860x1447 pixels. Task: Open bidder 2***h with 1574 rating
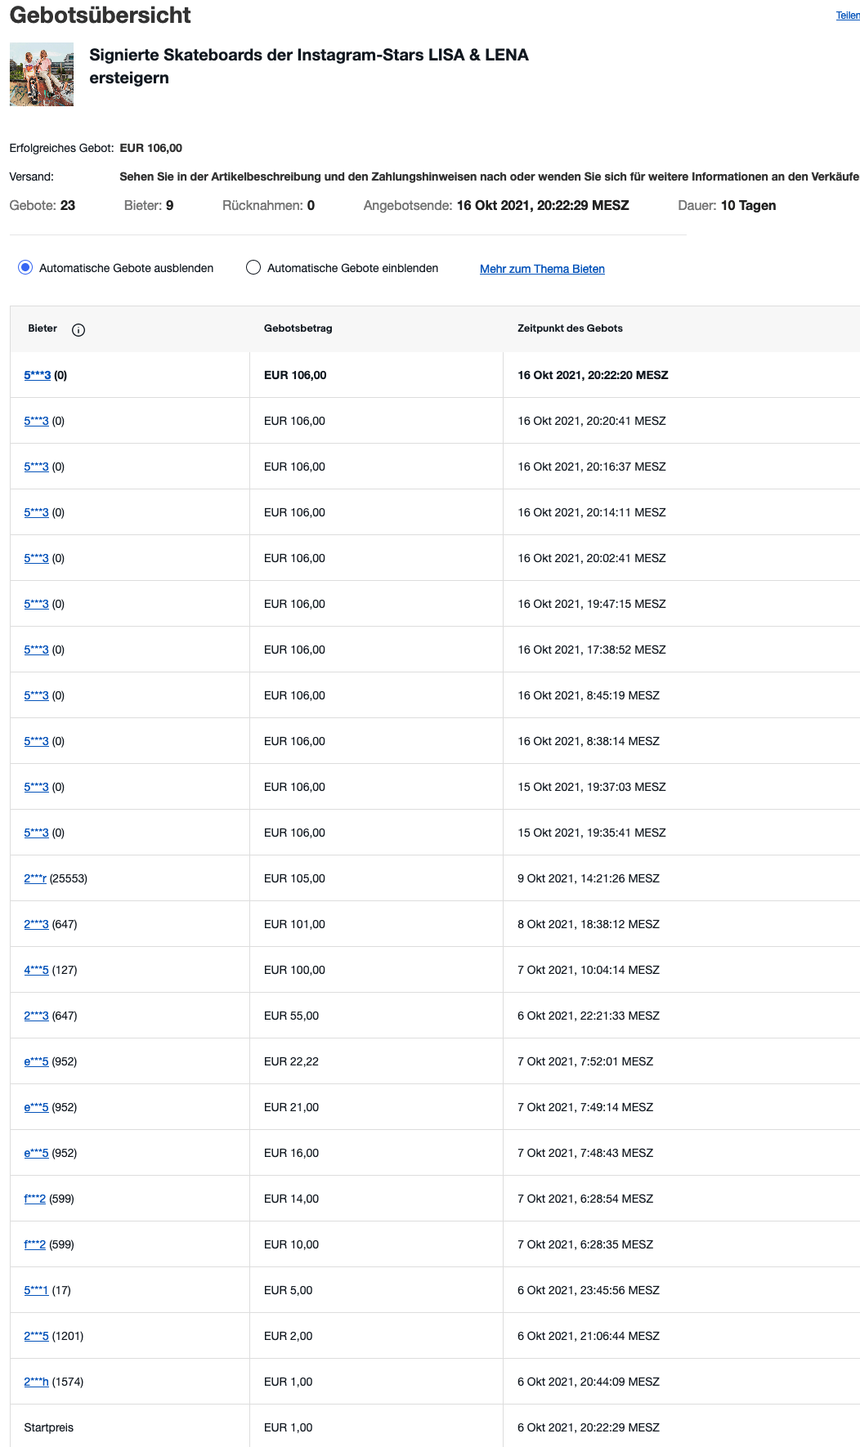(37, 1382)
